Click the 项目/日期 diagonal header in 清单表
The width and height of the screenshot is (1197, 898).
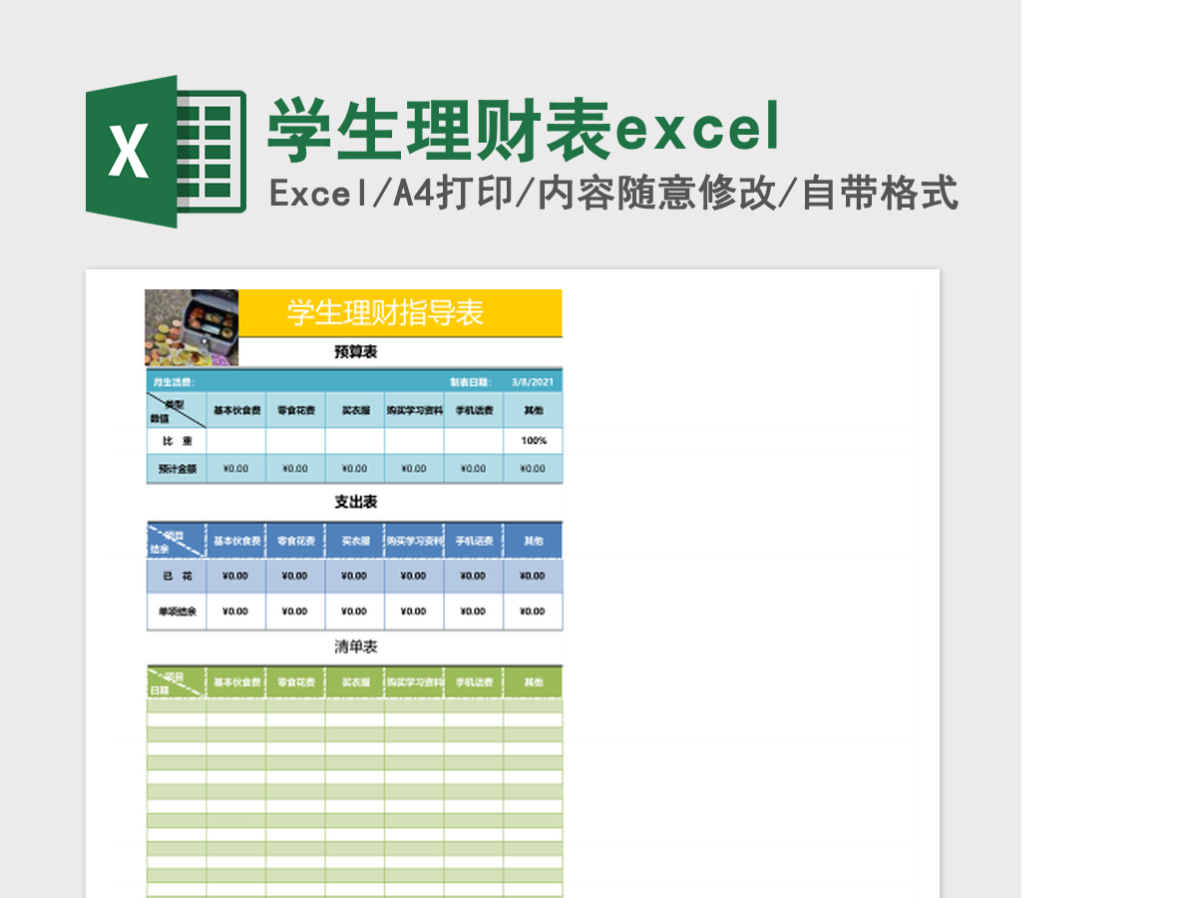[177, 682]
